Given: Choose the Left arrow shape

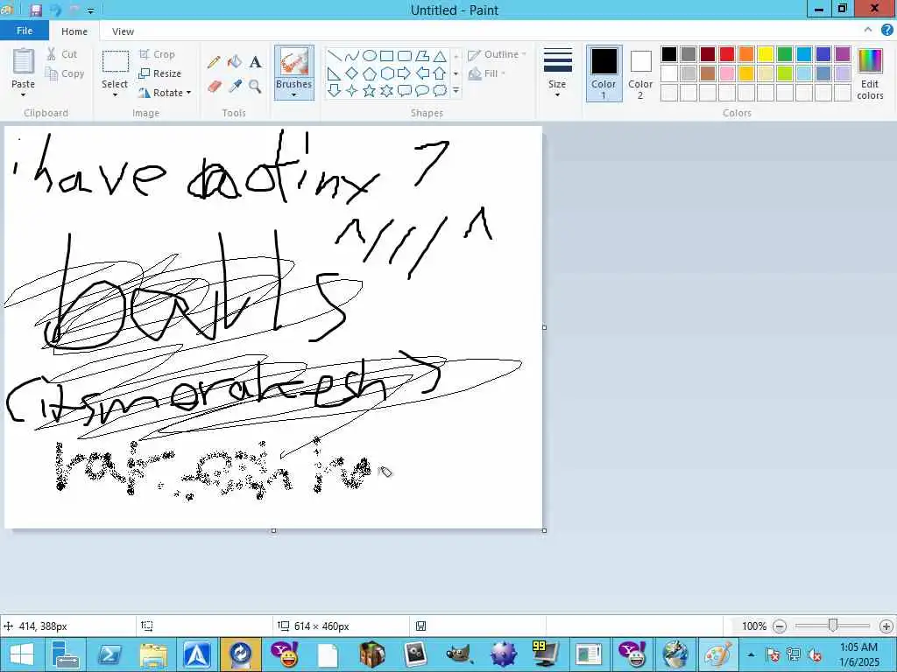Looking at the screenshot, I should (422, 73).
